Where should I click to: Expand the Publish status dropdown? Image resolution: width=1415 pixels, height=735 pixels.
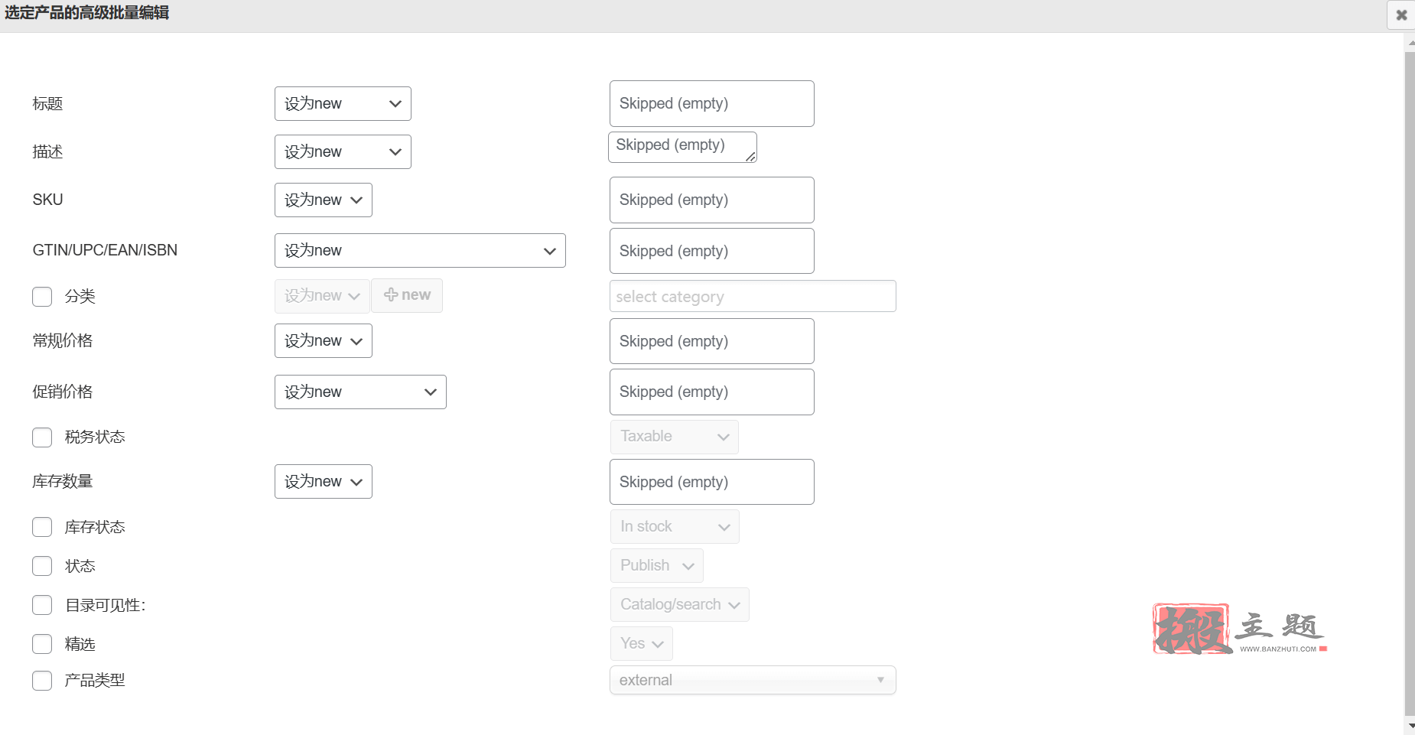[x=657, y=565]
